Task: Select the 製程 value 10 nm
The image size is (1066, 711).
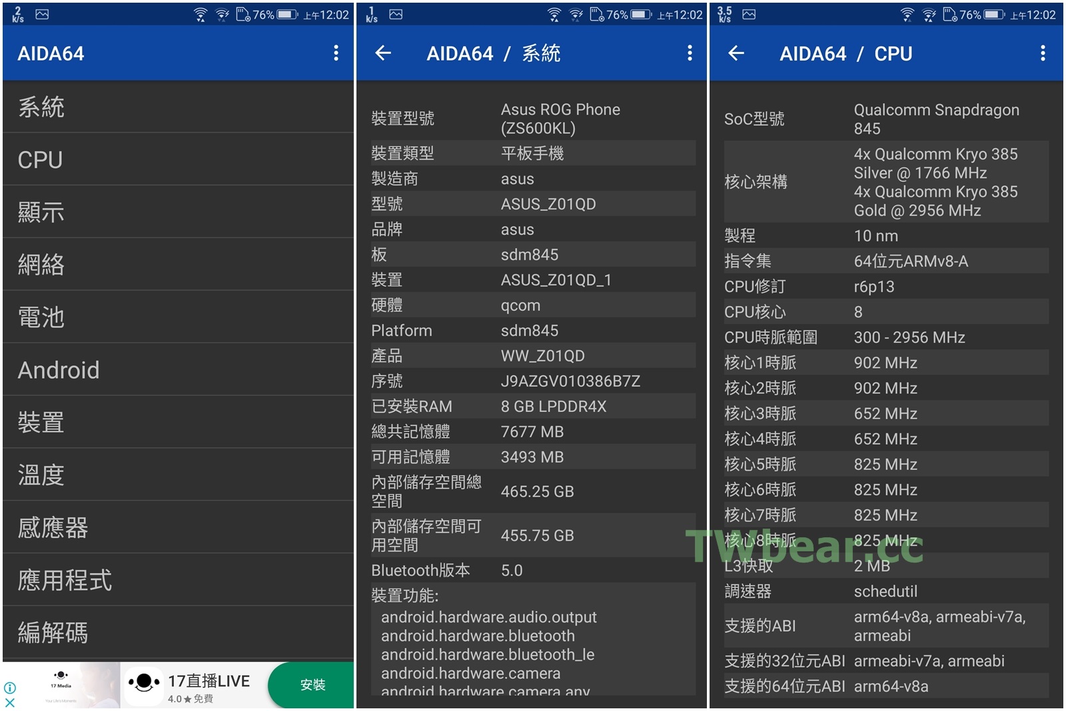Action: [x=876, y=236]
